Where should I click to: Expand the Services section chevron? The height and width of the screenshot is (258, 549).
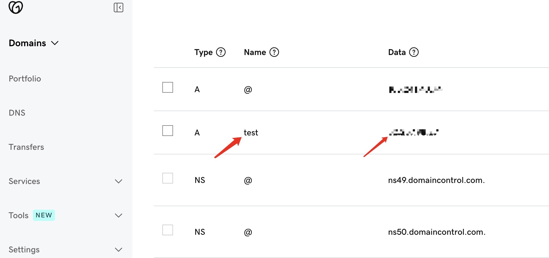119,181
